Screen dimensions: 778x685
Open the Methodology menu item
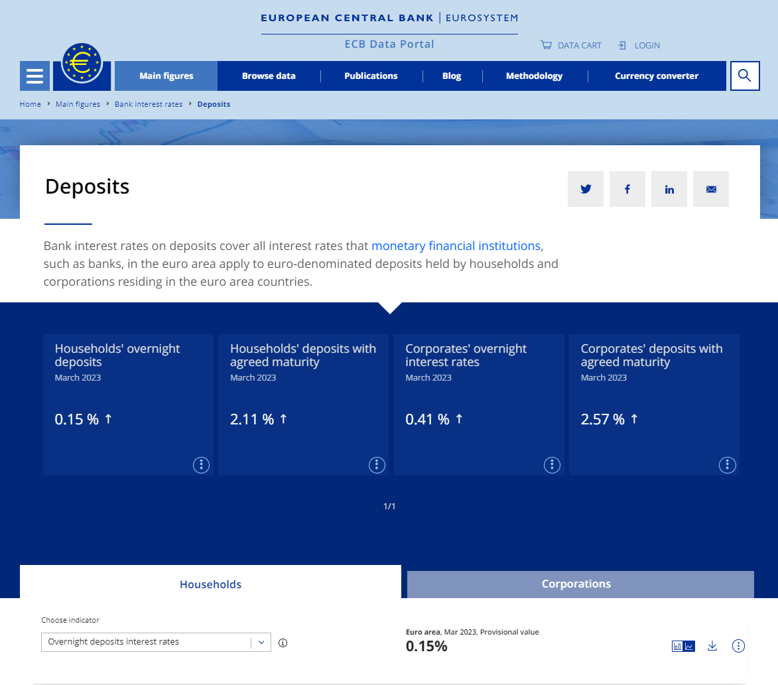(x=535, y=76)
